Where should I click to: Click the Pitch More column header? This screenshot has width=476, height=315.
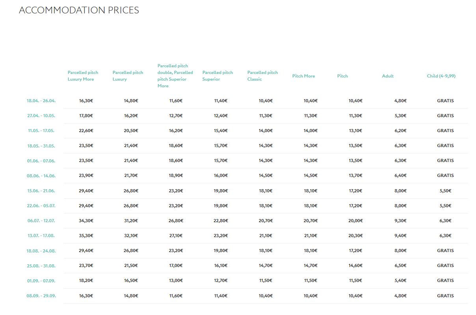coord(303,76)
